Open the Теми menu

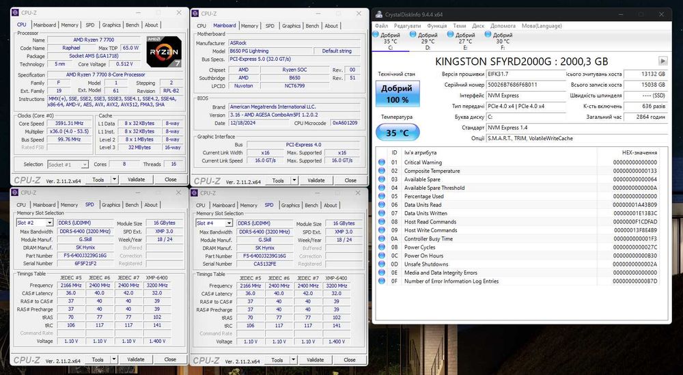(460, 26)
